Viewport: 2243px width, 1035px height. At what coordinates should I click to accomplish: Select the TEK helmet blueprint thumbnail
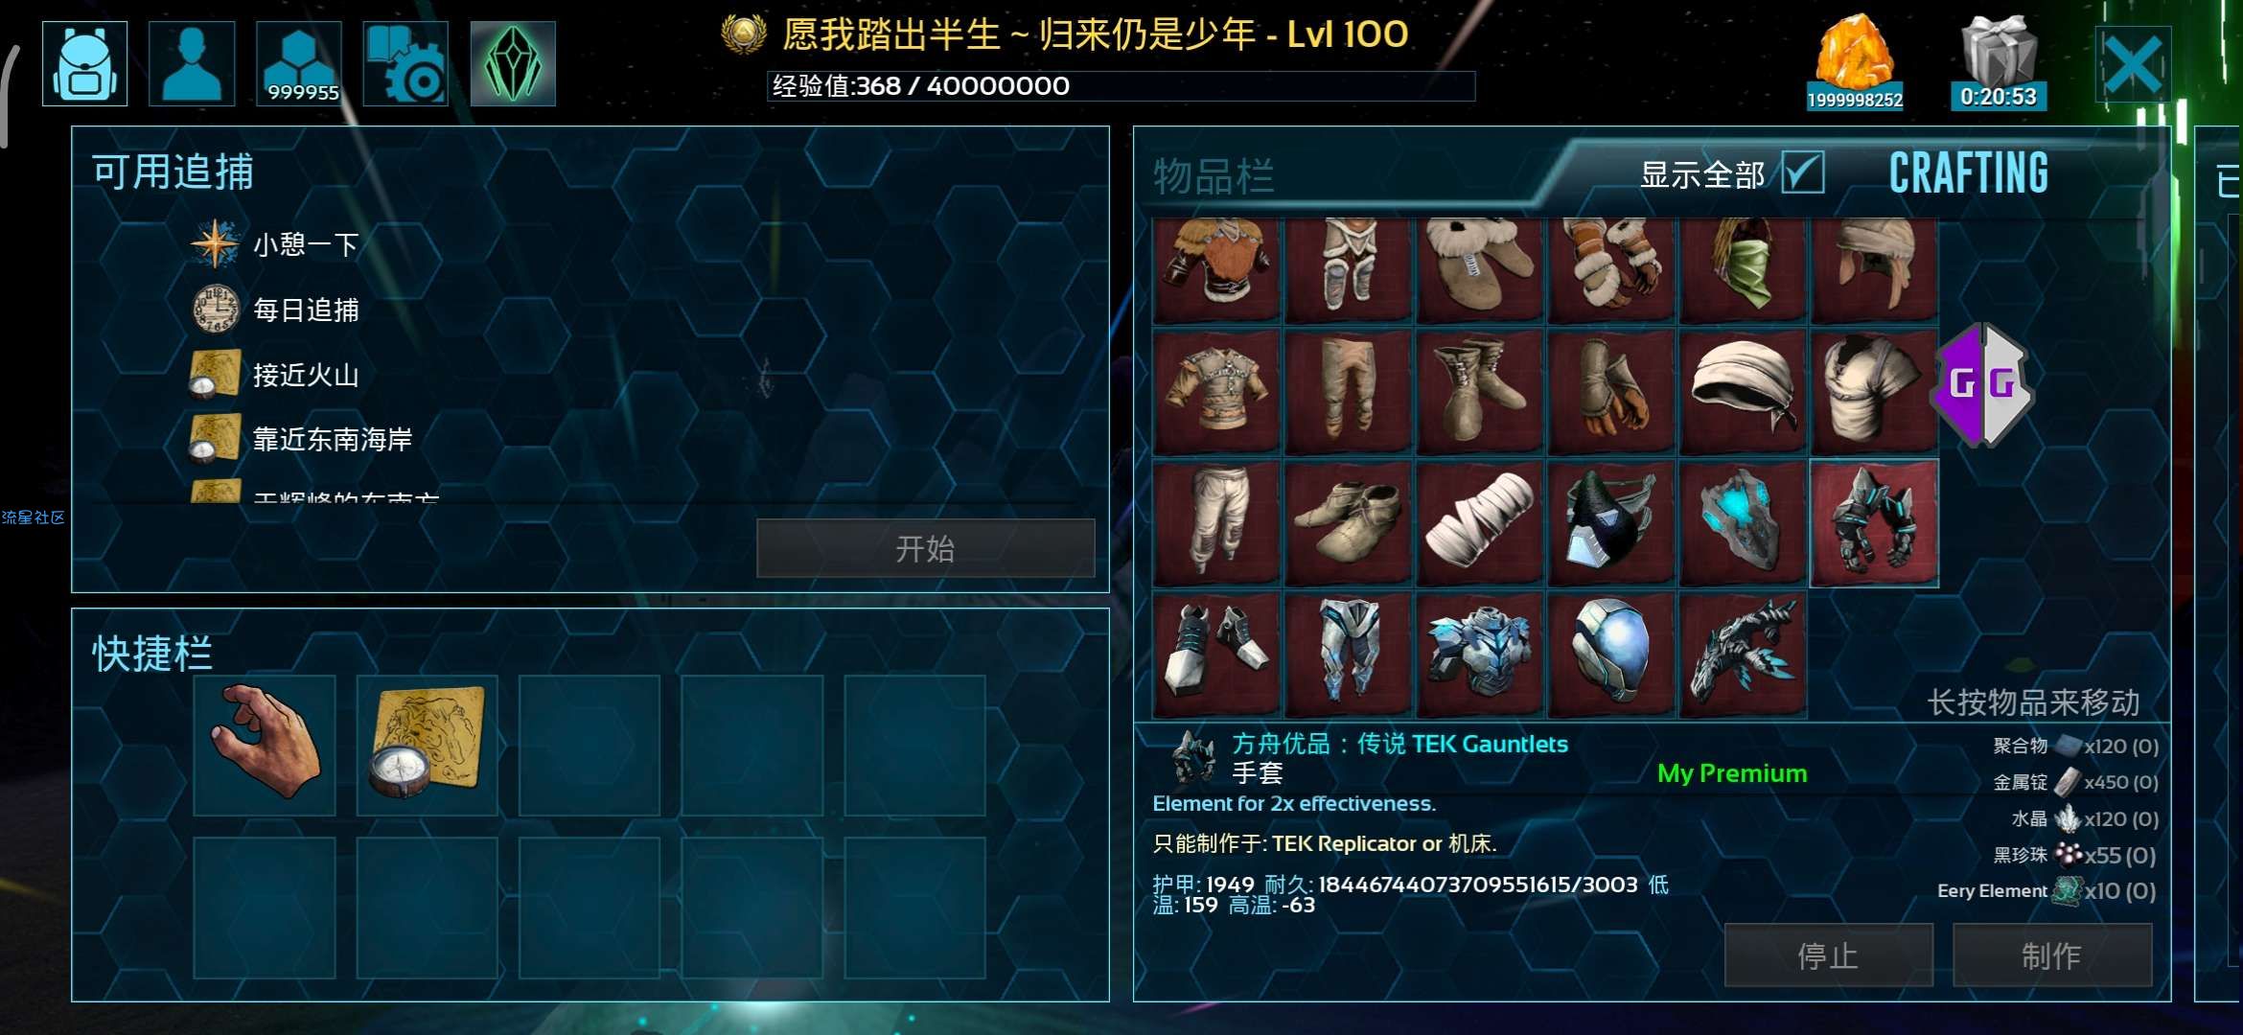1611,654
